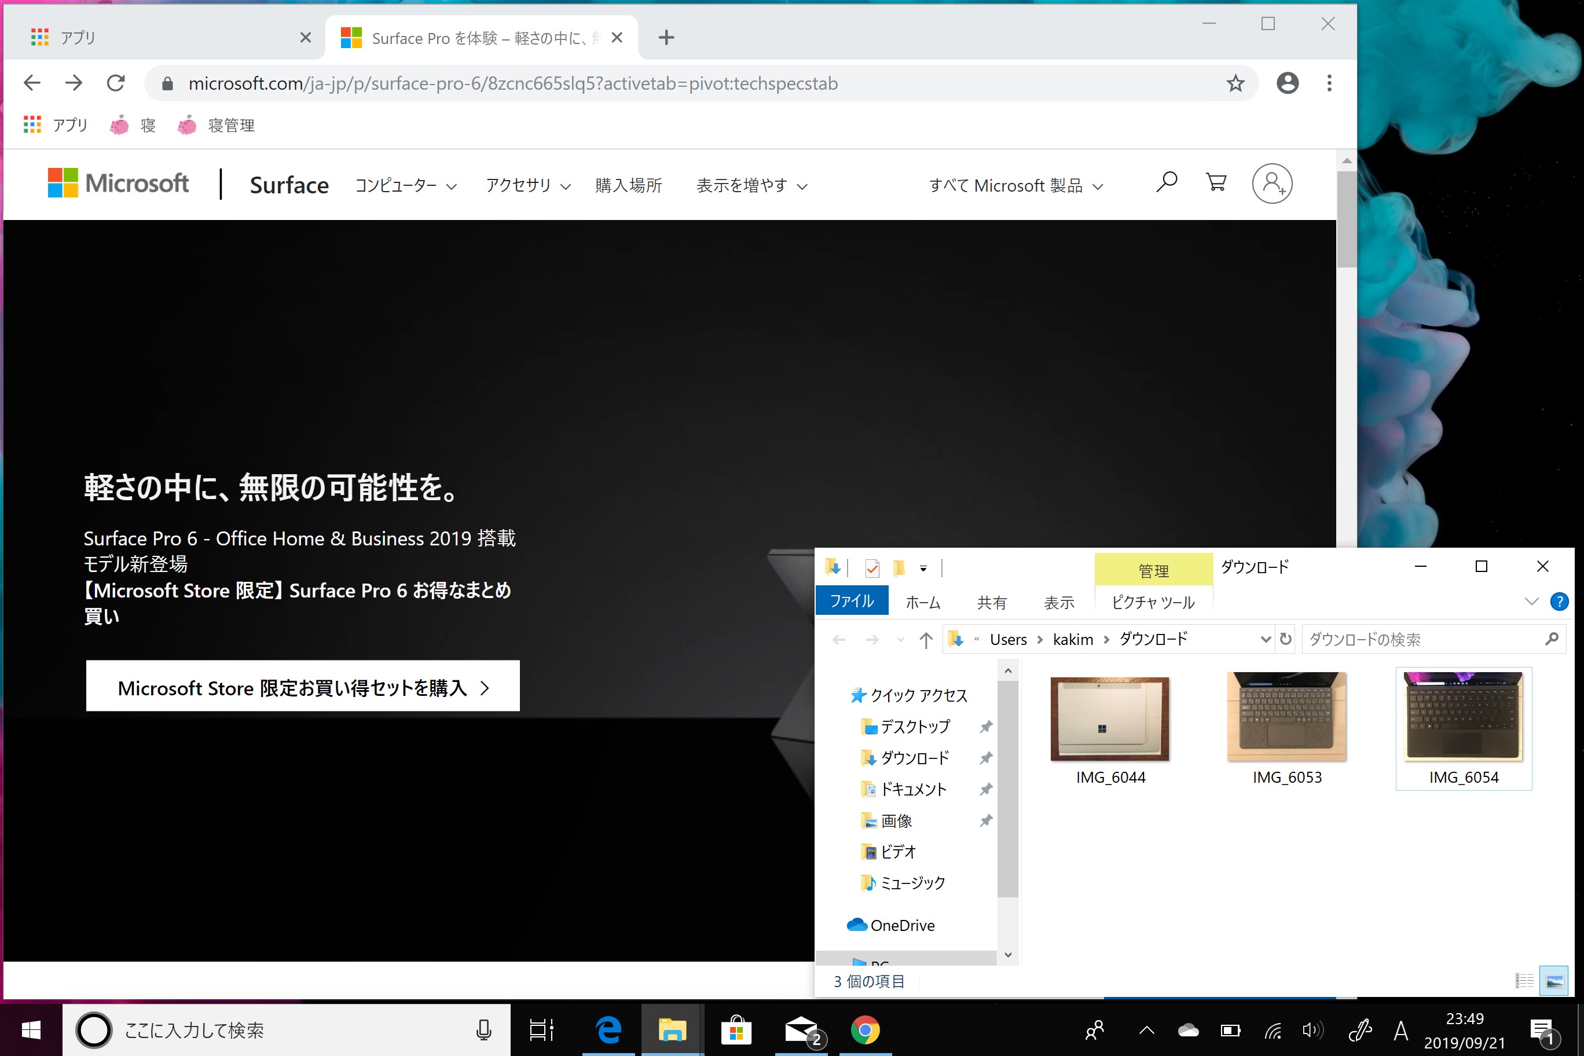Bookmark this page with the star icon
Viewport: 1584px width, 1056px height.
(1235, 83)
